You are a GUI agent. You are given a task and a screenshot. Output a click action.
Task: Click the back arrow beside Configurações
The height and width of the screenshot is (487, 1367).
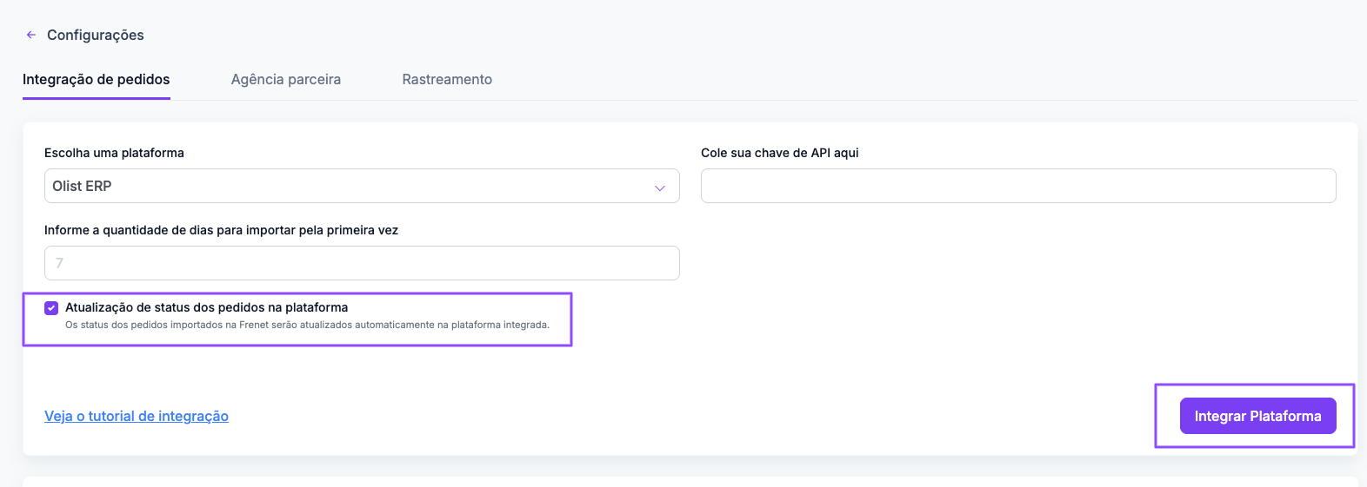pyautogui.click(x=31, y=35)
